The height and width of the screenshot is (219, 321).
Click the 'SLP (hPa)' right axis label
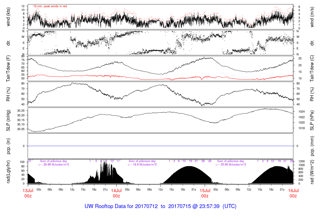(x=312, y=120)
